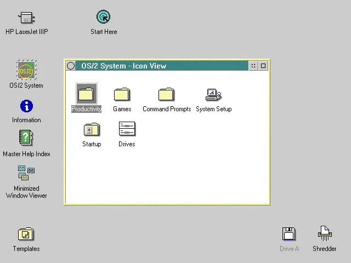Select the Startup folder
This screenshot has height=263, width=351.
point(92,129)
